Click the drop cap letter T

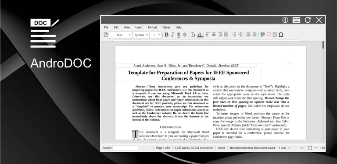pyautogui.click(x=135, y=134)
